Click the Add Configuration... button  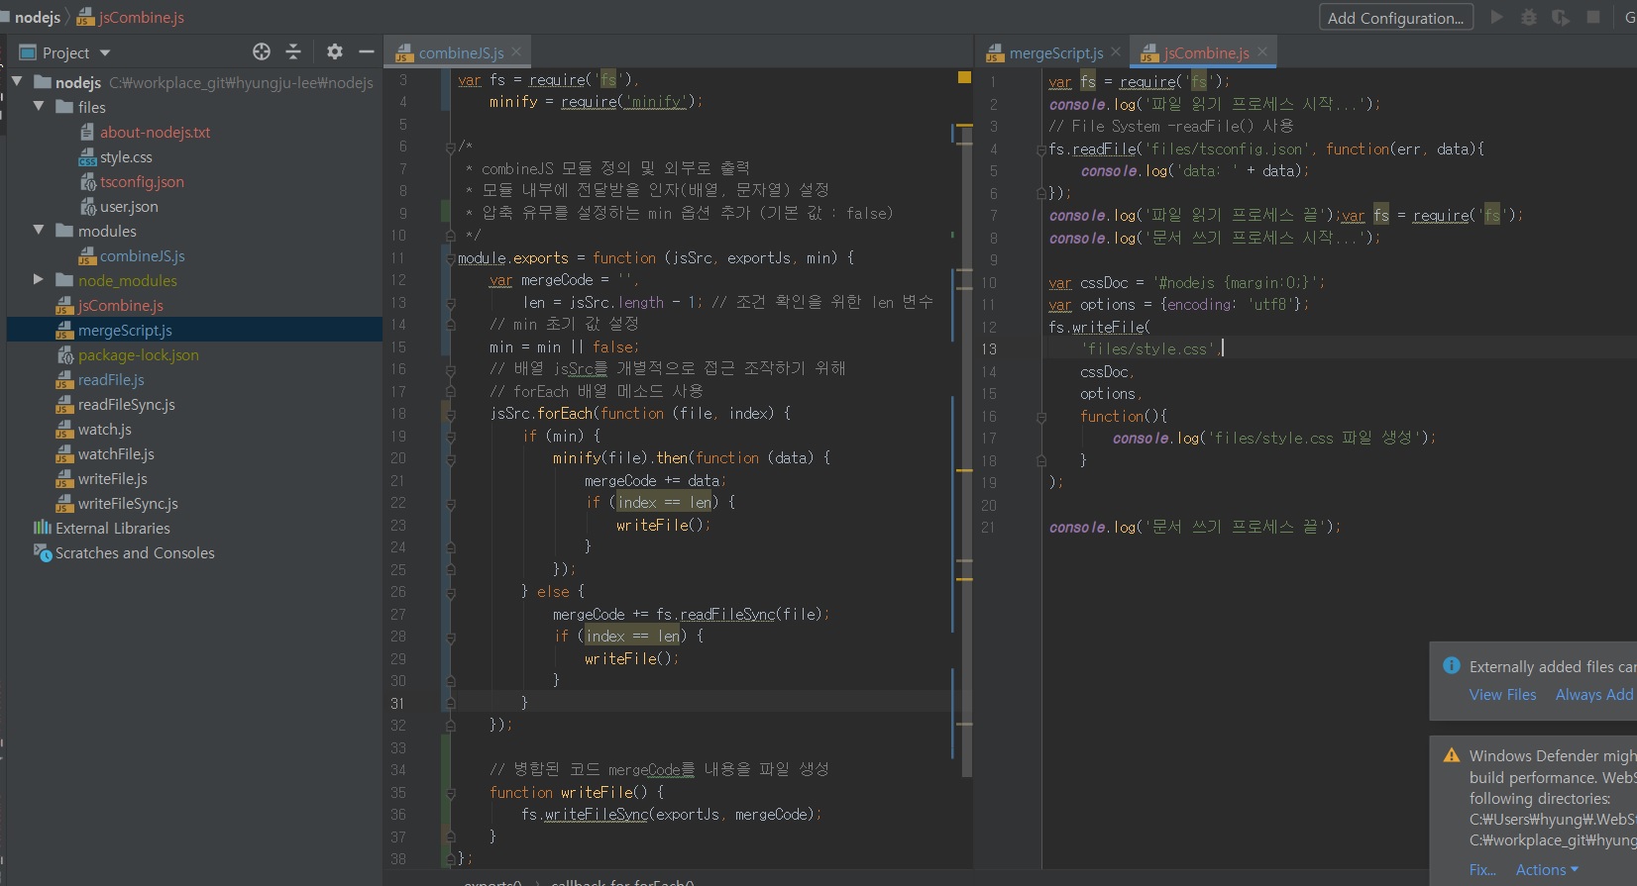click(1395, 18)
